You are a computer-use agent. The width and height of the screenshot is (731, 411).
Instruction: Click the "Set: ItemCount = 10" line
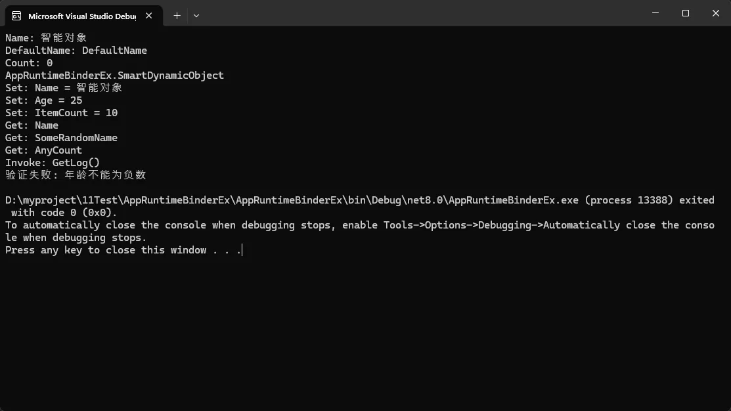point(62,113)
